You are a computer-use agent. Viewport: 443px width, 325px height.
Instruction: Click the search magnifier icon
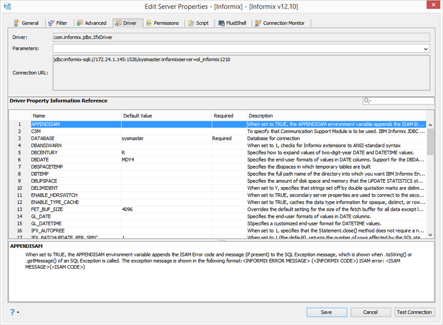click(x=367, y=101)
